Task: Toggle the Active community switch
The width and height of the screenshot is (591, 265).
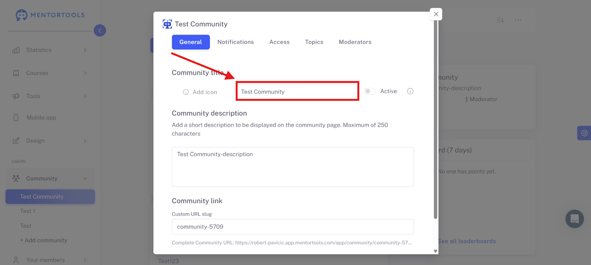Action: pyautogui.click(x=370, y=91)
